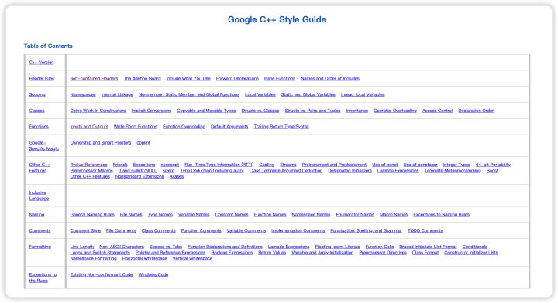Open the Use of constexpr link
This screenshot has width=558, height=303.
[x=420, y=165]
